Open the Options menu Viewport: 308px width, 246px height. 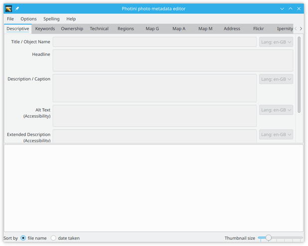28,19
